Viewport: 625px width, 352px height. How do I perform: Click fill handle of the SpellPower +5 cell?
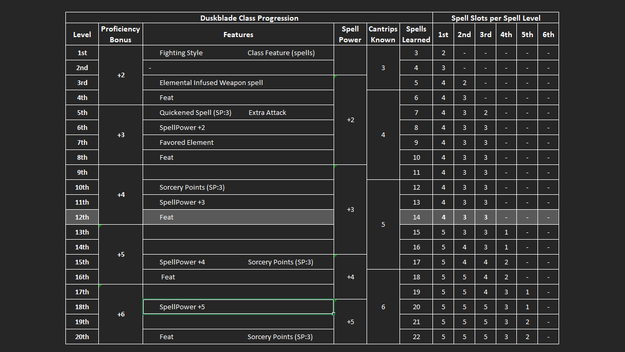334,314
